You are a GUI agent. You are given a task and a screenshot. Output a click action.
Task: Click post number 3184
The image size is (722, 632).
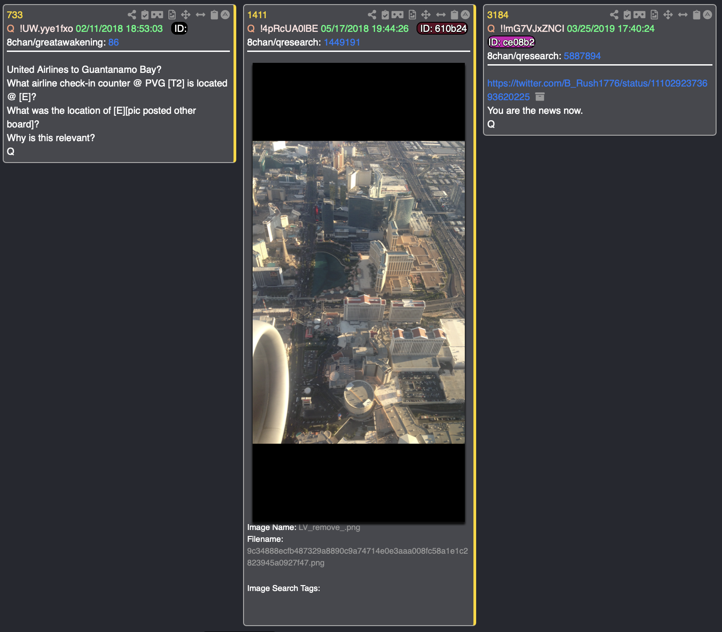(x=498, y=15)
